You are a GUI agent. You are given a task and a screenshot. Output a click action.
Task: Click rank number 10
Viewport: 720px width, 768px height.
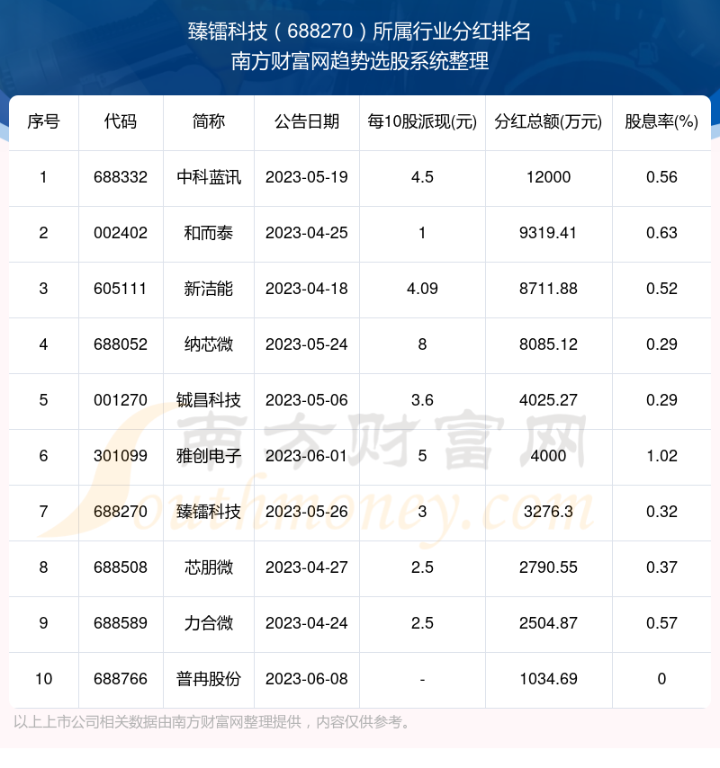43,680
